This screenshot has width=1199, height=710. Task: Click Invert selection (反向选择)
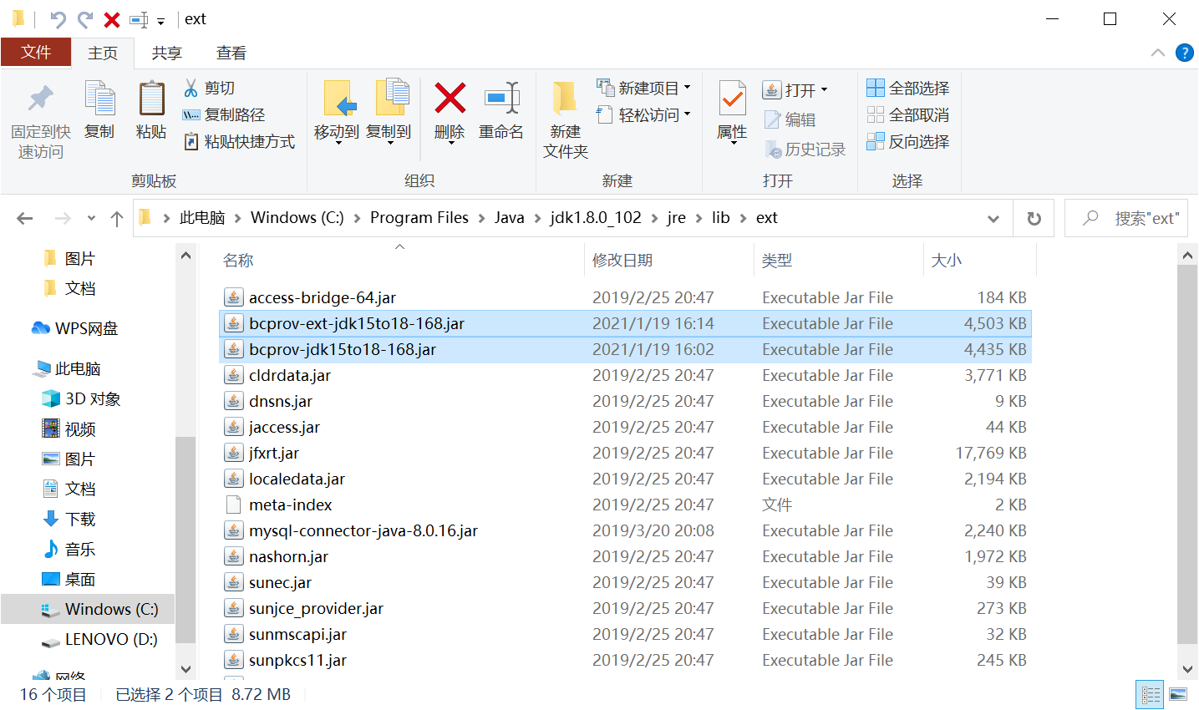pyautogui.click(x=907, y=141)
